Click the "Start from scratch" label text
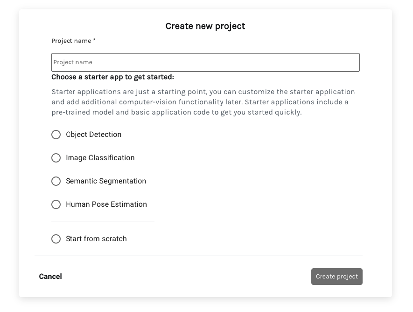Viewport: 413px width, 312px height. 96,239
